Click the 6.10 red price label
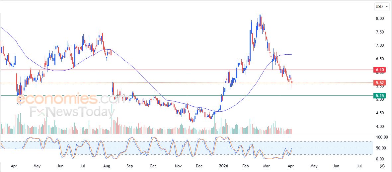Screen dimensions: 392x172 coord(379,70)
